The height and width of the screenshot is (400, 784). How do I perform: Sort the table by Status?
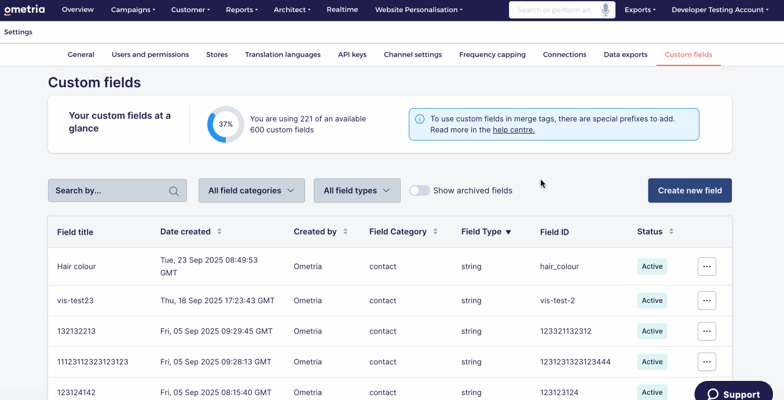click(671, 231)
